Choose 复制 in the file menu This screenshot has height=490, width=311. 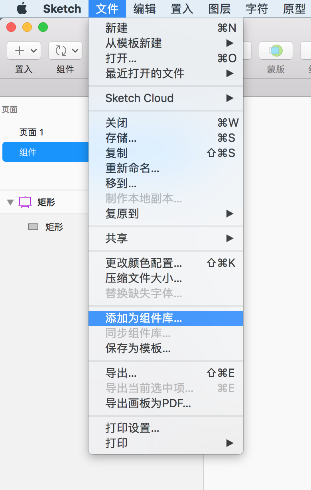(x=166, y=153)
